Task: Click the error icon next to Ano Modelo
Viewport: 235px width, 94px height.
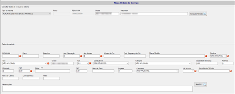Action: (101, 56)
